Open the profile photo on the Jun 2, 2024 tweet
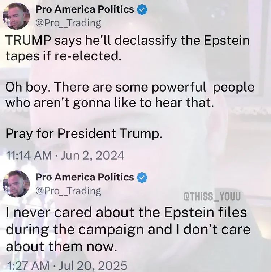This screenshot has height=272, width=271. pyautogui.click(x=16, y=16)
